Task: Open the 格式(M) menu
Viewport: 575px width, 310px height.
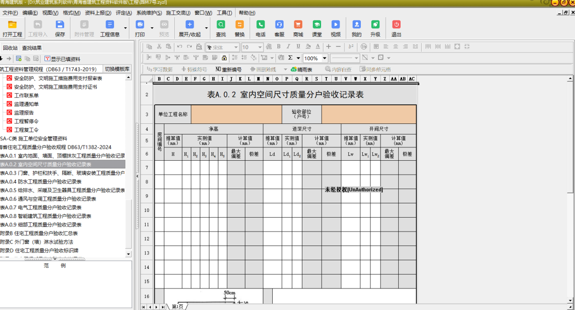Action: pos(71,12)
